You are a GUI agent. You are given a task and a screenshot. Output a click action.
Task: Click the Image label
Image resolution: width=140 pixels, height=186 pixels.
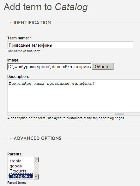[x=13, y=60]
